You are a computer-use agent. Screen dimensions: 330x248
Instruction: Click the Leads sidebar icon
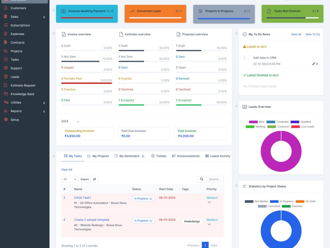tap(6, 77)
